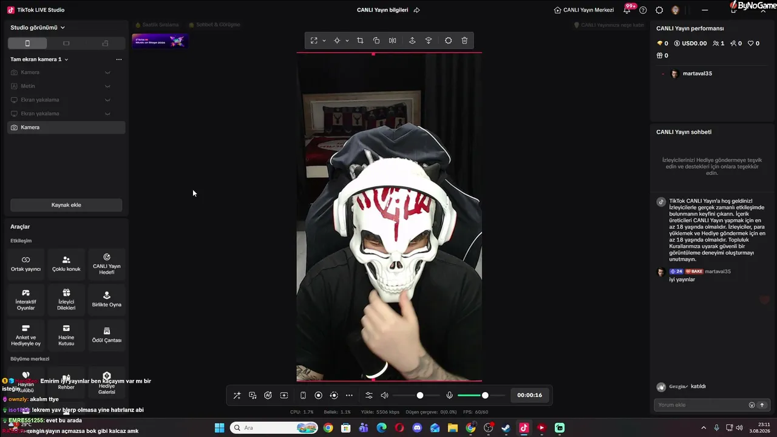The height and width of the screenshot is (437, 777).
Task: Open more options for Tam ekran kamera 1
Action: click(119, 59)
